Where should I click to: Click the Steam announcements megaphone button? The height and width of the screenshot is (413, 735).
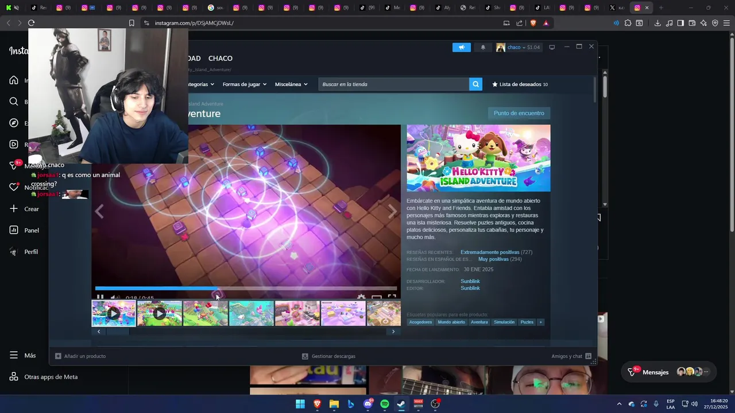(x=461, y=47)
